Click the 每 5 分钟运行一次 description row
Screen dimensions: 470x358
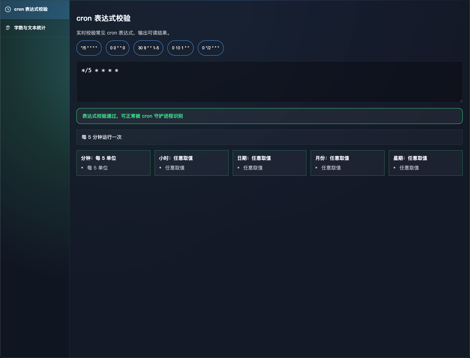click(x=269, y=137)
